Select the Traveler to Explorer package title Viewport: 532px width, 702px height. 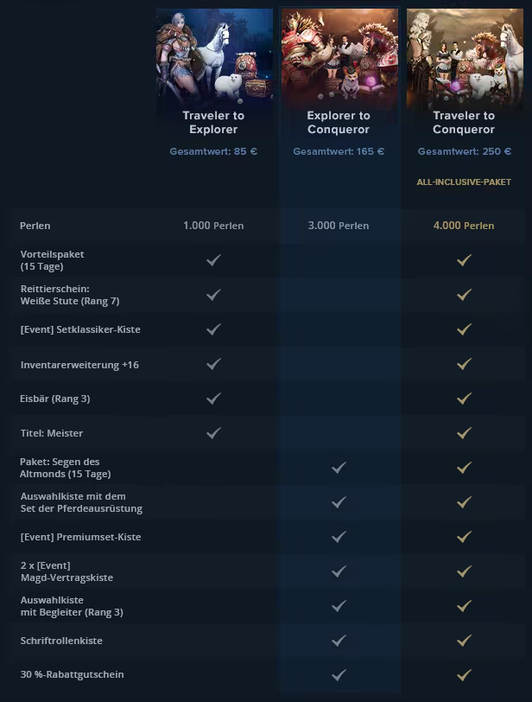(213, 123)
